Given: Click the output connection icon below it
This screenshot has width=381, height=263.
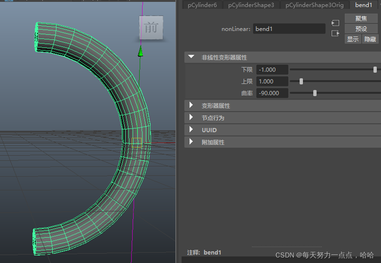Looking at the screenshot, I should pos(335,33).
